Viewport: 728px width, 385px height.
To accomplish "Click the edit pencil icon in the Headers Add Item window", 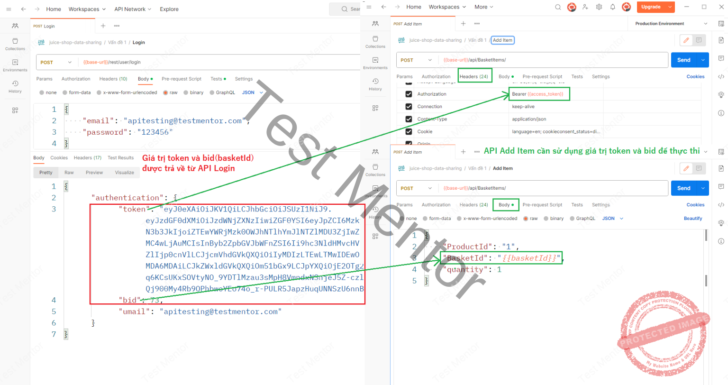I will [686, 40].
